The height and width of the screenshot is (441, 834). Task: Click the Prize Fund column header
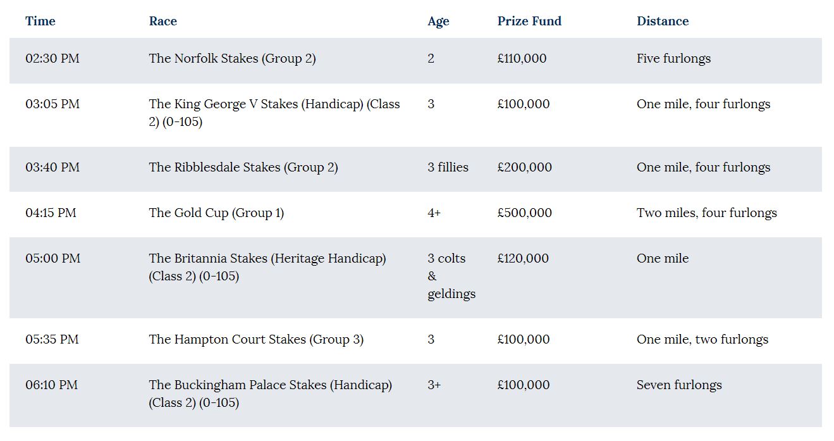[x=529, y=21]
